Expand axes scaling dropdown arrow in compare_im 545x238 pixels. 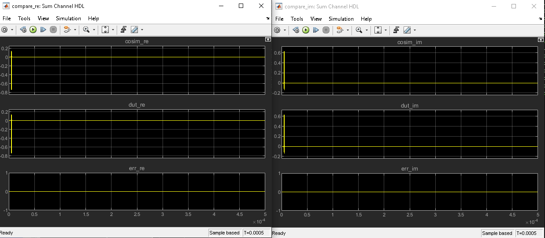coord(386,30)
